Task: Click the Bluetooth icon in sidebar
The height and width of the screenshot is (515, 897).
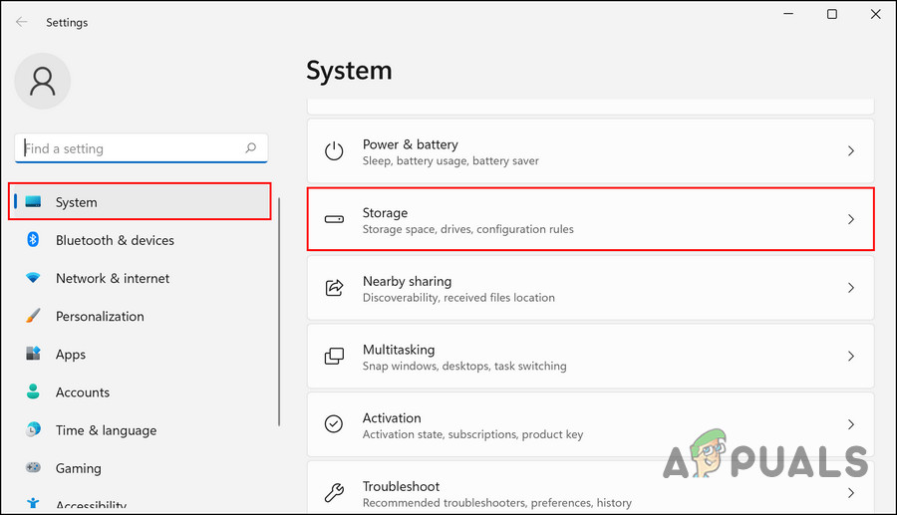Action: click(33, 239)
